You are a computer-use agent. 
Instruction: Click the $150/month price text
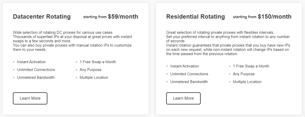coord(275,17)
